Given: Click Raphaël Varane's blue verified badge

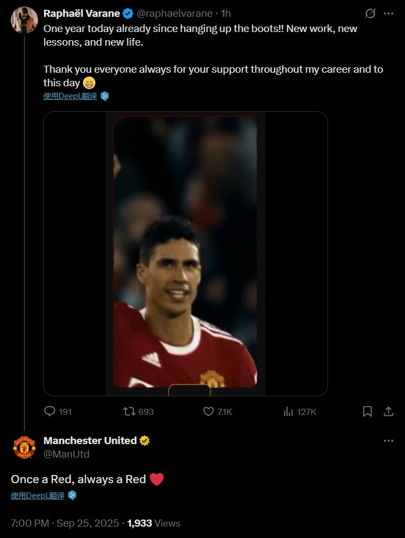Looking at the screenshot, I should coord(128,14).
